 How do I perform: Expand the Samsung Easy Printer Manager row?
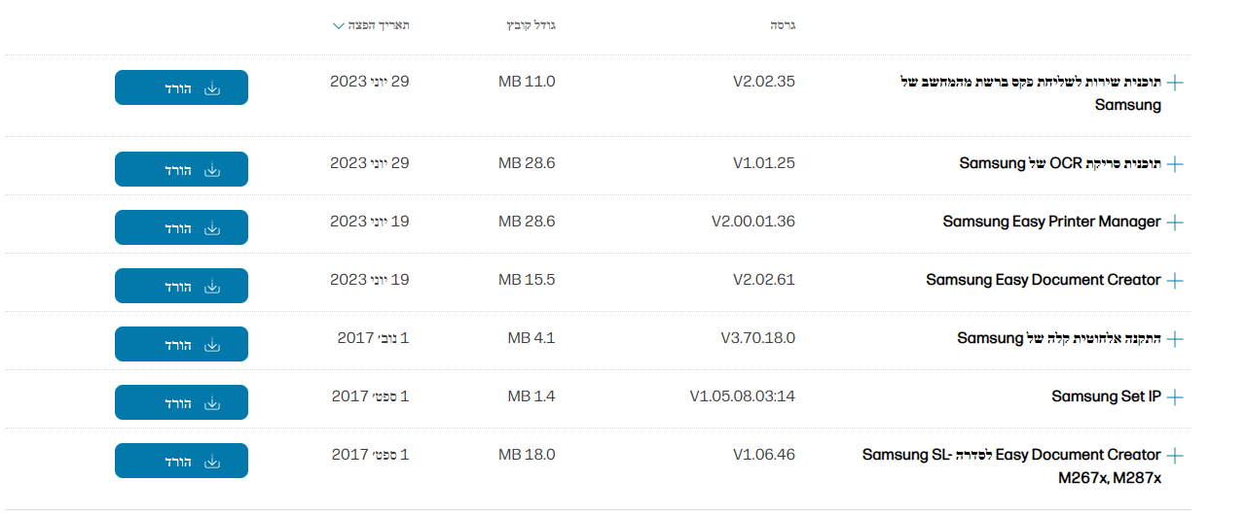(1175, 223)
